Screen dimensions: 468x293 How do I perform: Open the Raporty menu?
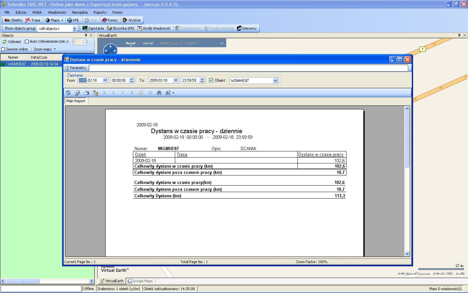[x=100, y=12]
